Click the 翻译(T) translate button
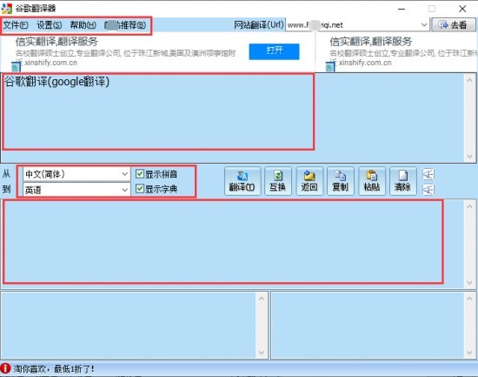478x377 pixels. pyautogui.click(x=242, y=181)
